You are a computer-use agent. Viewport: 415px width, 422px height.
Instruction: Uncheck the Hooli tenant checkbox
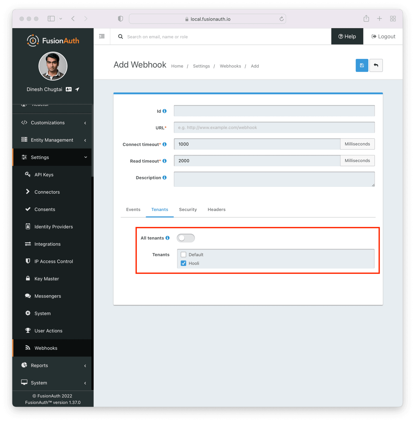pos(183,263)
